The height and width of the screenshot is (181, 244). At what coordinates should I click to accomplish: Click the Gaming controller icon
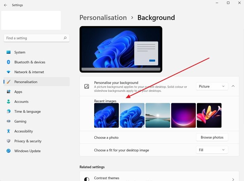pos(9,121)
